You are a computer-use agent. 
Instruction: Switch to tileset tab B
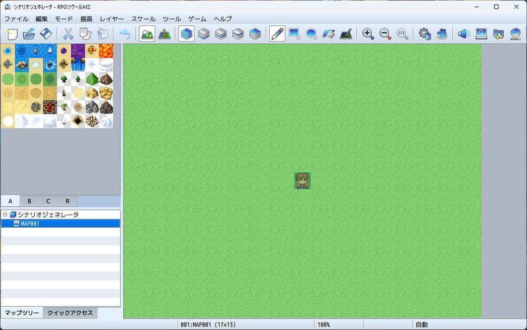point(29,201)
